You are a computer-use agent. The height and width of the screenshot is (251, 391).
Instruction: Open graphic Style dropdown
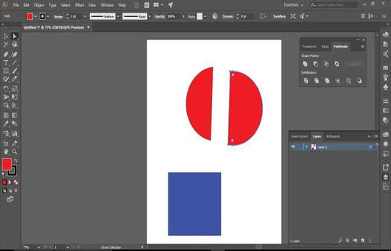pos(205,16)
